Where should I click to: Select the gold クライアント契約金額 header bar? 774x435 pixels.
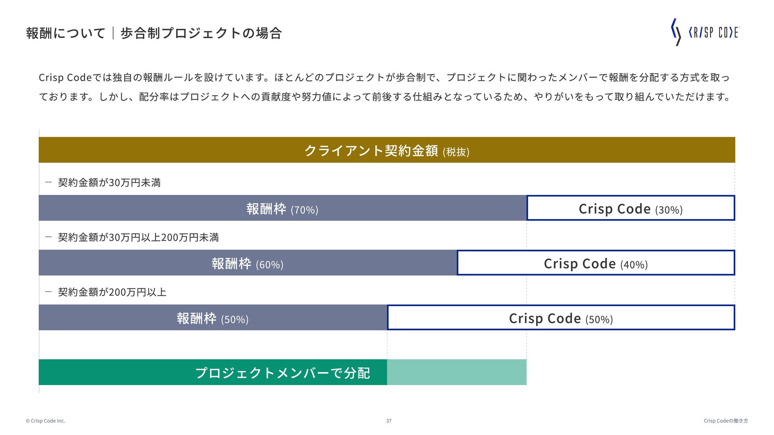click(x=387, y=150)
